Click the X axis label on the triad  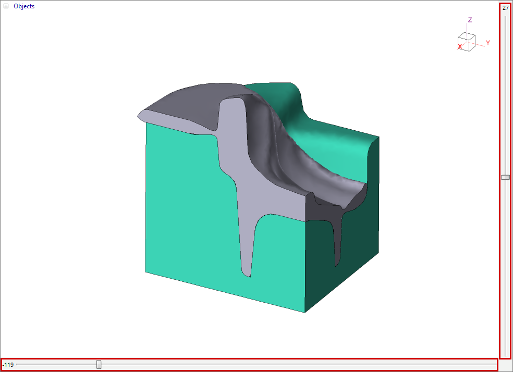460,46
